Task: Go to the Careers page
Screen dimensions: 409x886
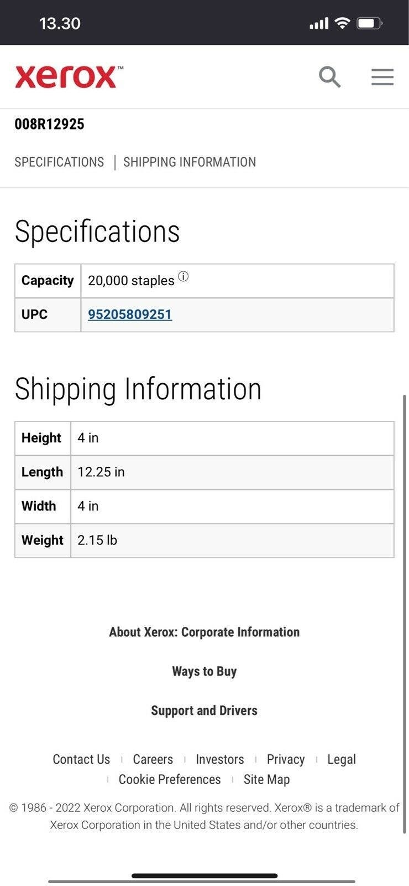Action: point(153,759)
